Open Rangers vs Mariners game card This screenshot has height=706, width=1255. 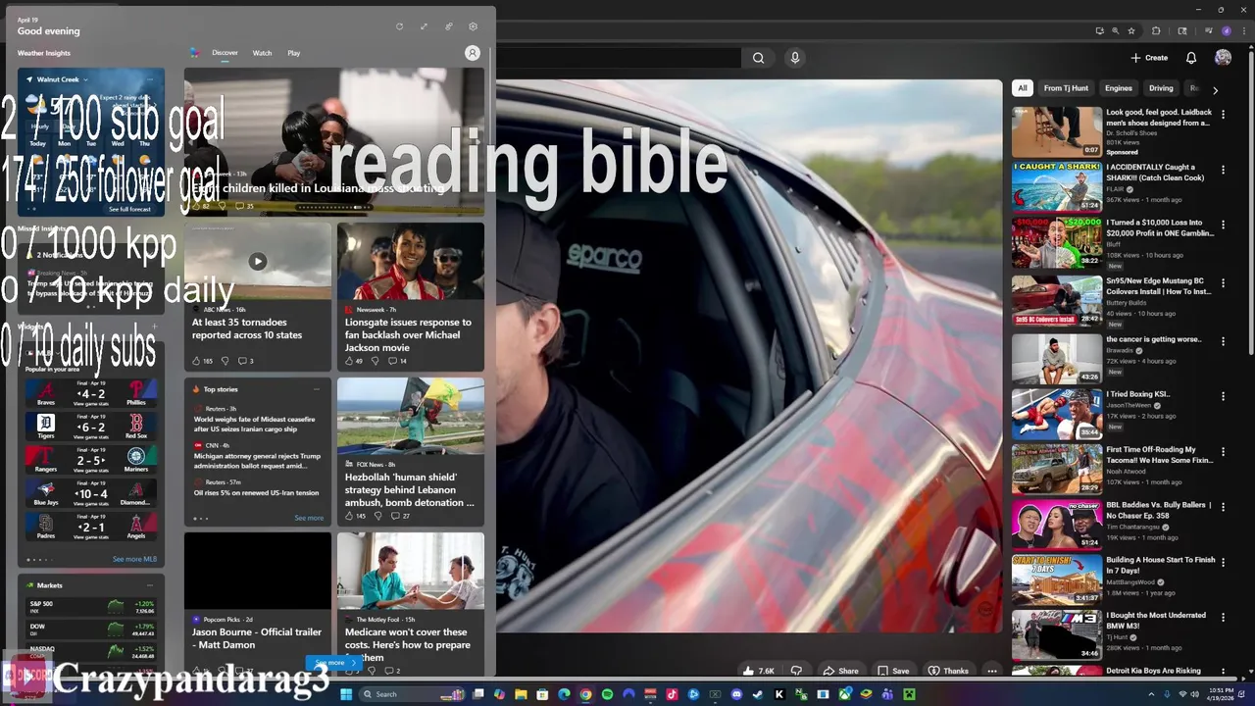[91, 460]
